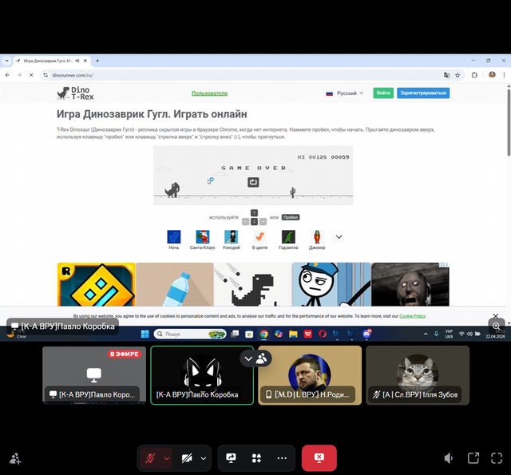The height and width of the screenshot is (475, 511).
Task: Open Chrome three-dot menu
Action: click(504, 75)
